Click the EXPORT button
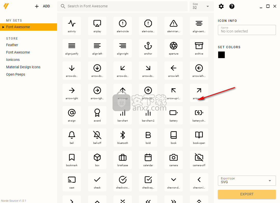 tap(247, 194)
